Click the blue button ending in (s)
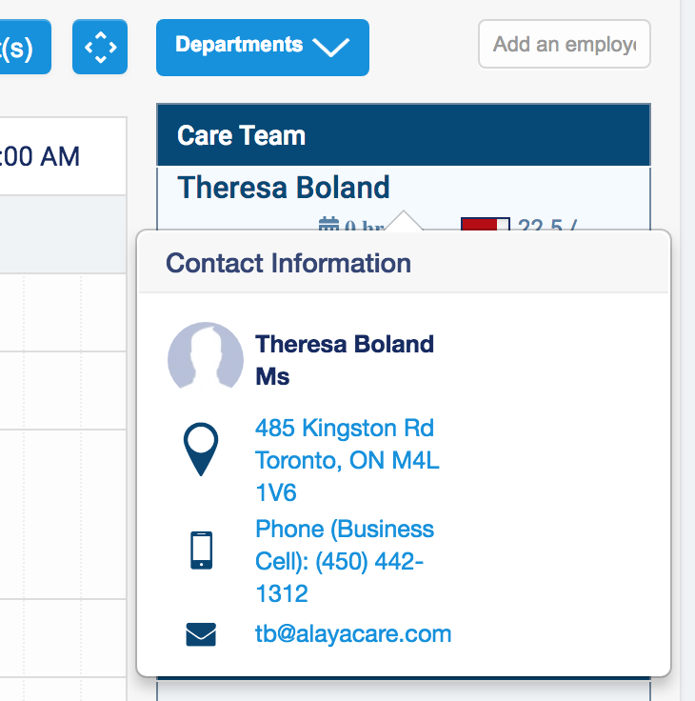695x701 pixels. 25,47
